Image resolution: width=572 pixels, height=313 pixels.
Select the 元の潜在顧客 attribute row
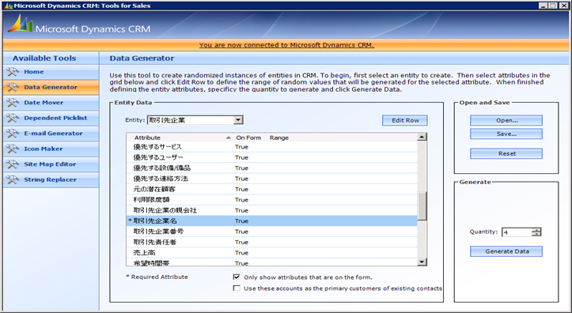[272, 189]
